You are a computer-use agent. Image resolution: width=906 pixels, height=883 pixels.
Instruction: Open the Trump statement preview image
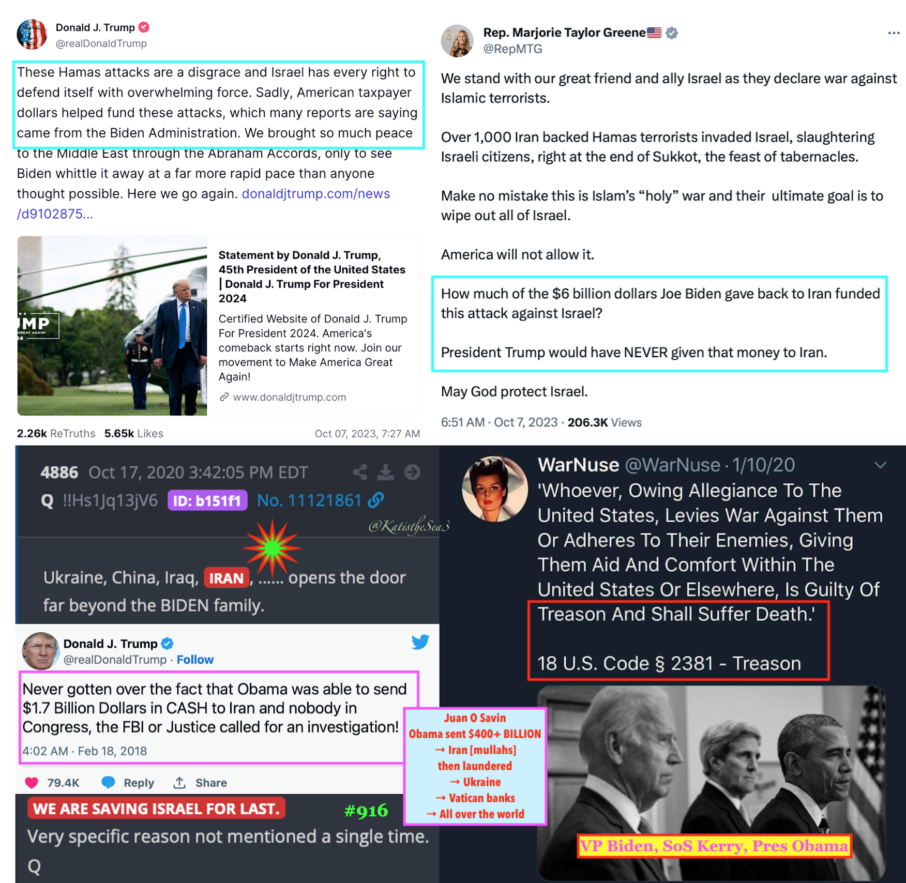[x=112, y=326]
